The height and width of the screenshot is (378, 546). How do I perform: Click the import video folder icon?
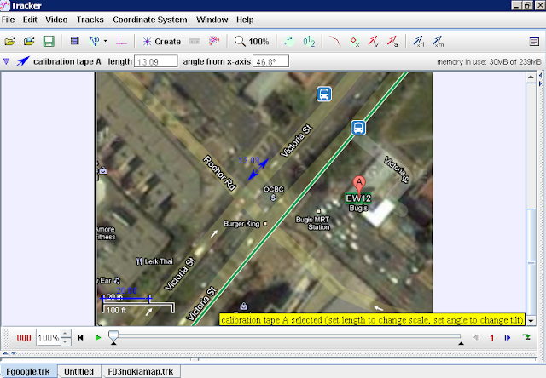click(x=29, y=42)
